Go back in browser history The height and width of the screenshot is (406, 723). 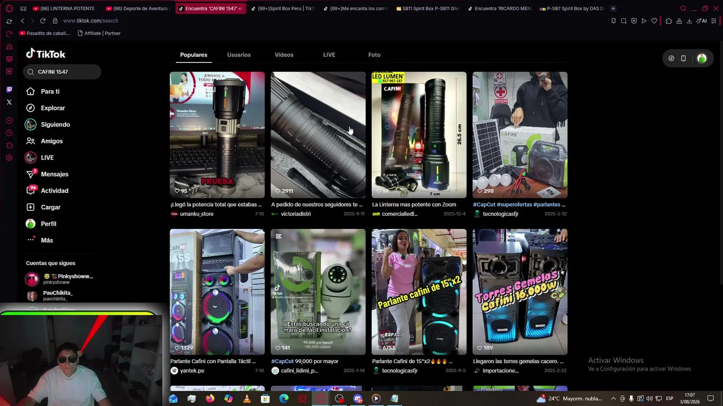23,21
